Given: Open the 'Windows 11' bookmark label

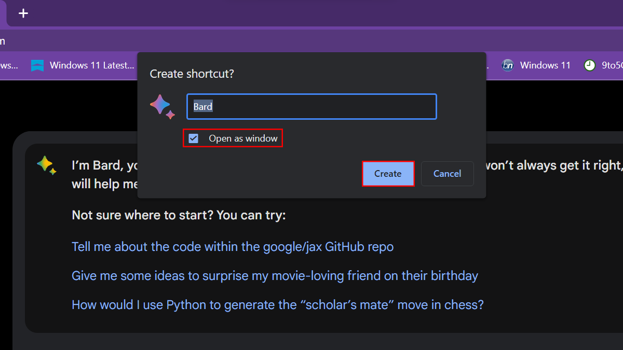Looking at the screenshot, I should click(545, 65).
